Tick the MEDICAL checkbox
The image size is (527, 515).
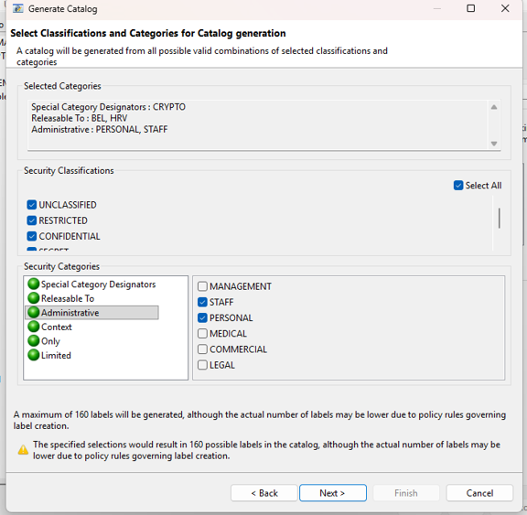point(202,333)
